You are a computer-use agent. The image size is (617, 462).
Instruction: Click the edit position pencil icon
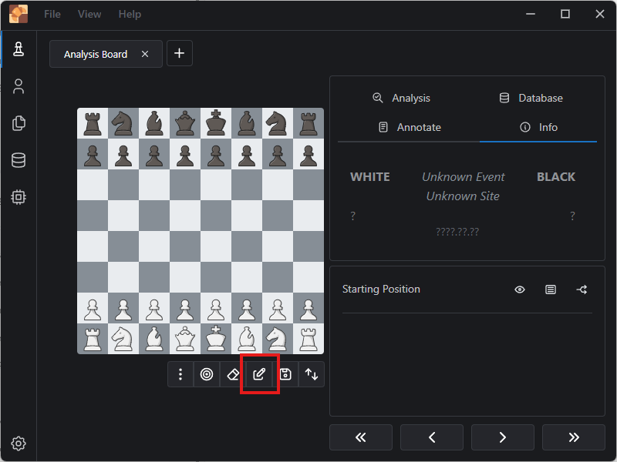[259, 374]
